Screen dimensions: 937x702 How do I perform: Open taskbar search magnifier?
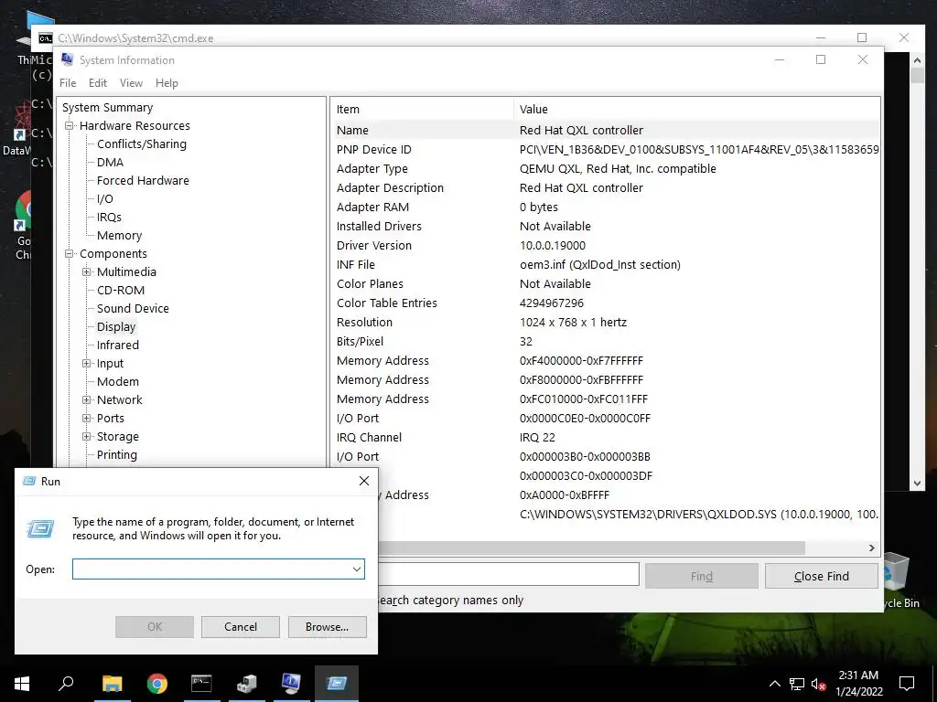(x=66, y=684)
